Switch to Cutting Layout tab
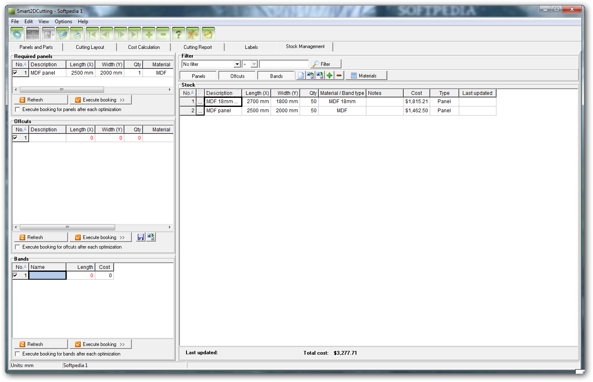The width and height of the screenshot is (593, 382). coord(90,47)
